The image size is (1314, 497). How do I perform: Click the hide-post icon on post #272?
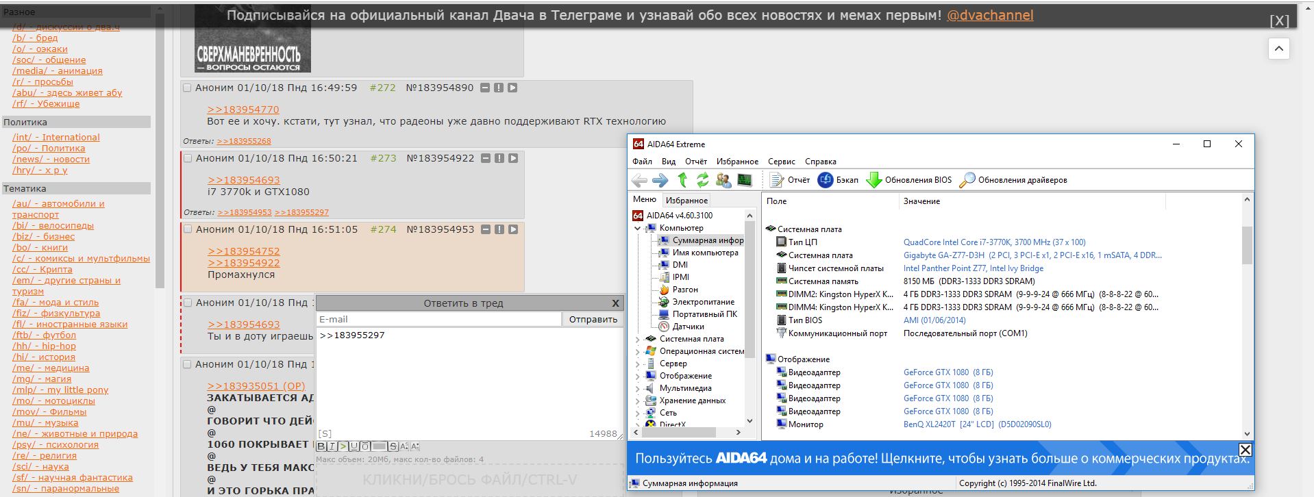click(485, 88)
